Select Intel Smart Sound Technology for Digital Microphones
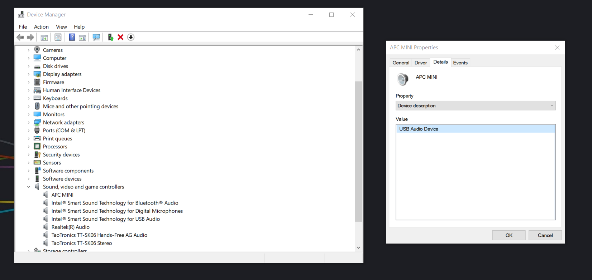Viewport: 592px width, 280px height. pyautogui.click(x=117, y=211)
